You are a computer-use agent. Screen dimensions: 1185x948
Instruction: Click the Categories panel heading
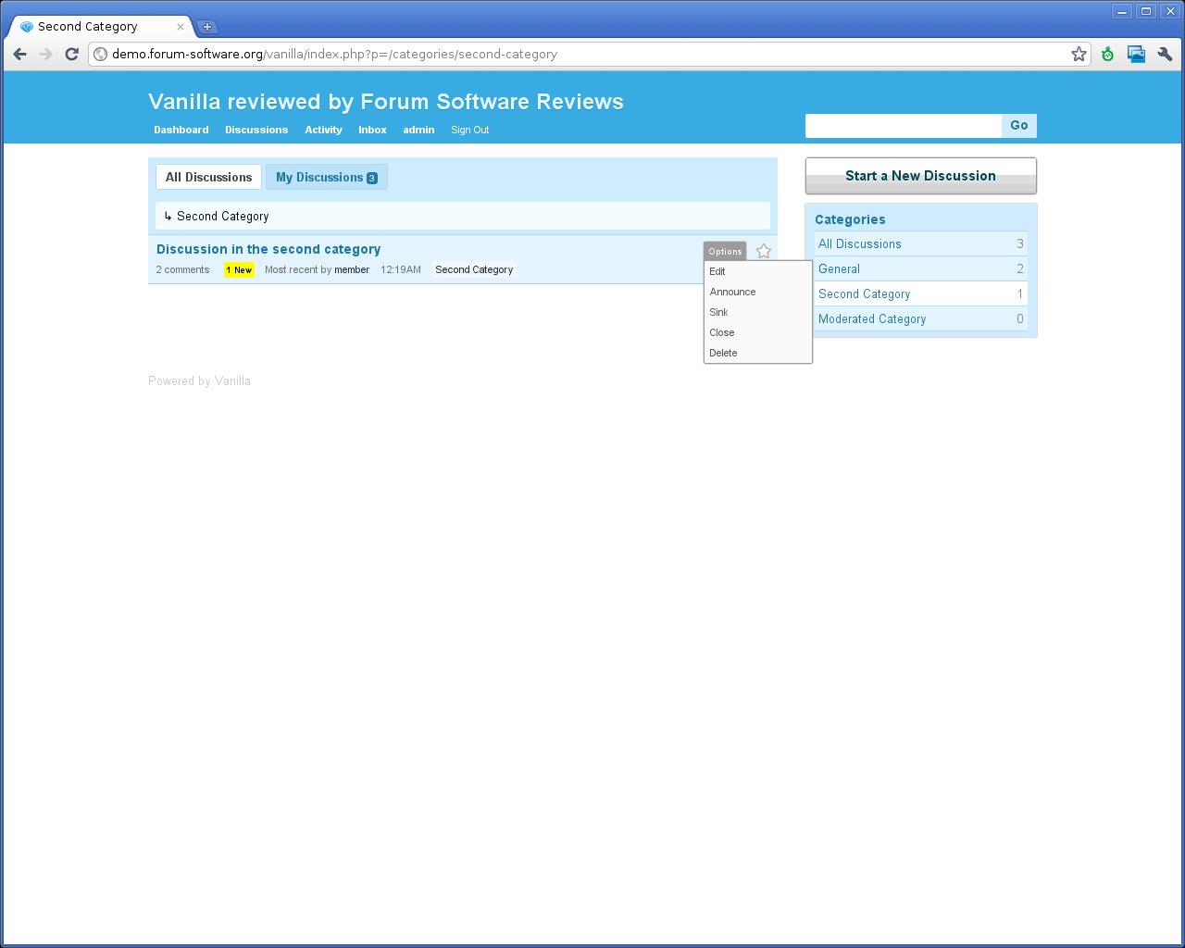(850, 219)
